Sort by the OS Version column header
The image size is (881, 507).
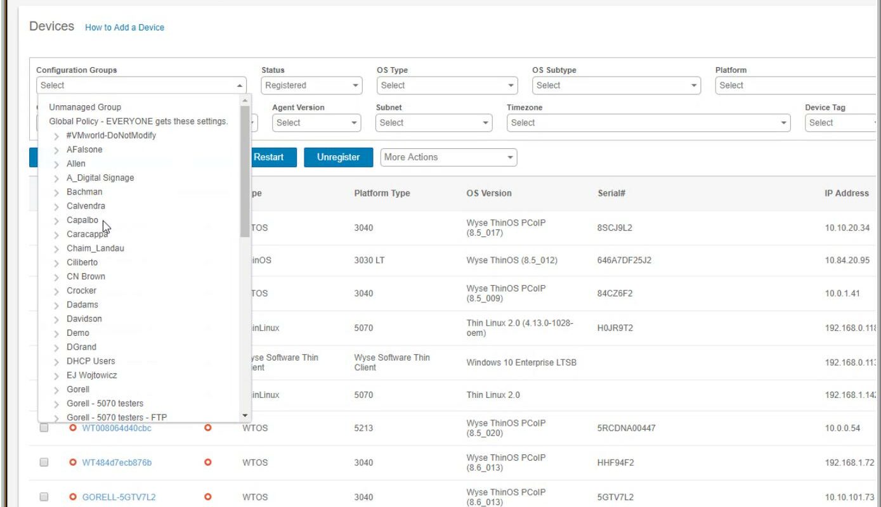click(x=489, y=193)
